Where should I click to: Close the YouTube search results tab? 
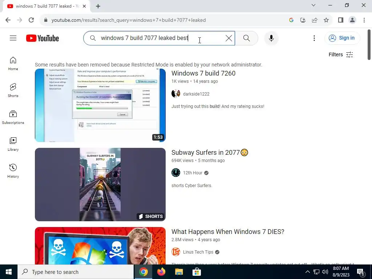tap(84, 6)
